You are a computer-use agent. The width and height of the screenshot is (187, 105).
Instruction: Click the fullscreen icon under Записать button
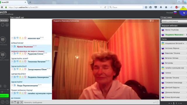click(3, 25)
